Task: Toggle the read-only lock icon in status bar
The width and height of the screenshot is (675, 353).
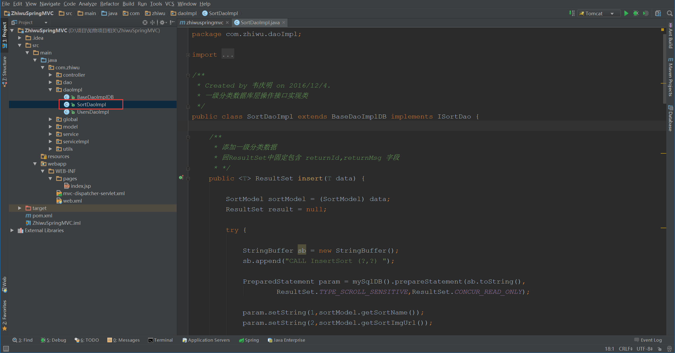Action: tap(659, 349)
